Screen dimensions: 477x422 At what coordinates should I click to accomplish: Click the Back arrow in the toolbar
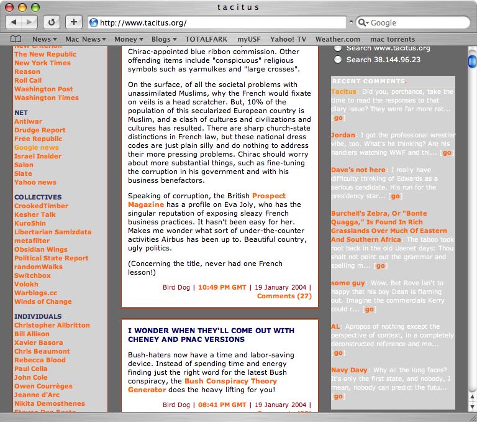click(14, 22)
